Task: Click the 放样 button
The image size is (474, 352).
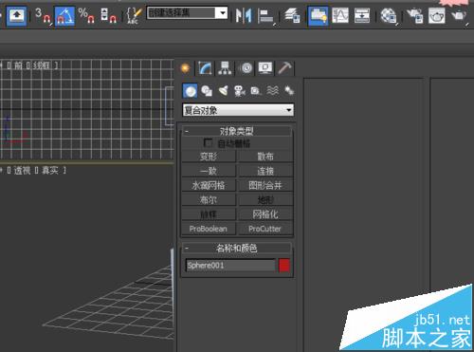Action: [x=209, y=214]
